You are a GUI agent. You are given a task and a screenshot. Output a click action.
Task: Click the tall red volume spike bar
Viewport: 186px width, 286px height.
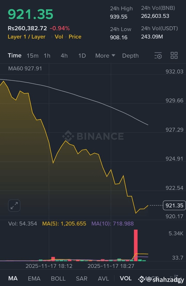[x=136, y=245]
